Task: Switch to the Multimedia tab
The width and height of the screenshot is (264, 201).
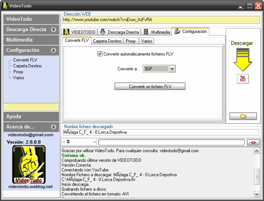Action: click(x=157, y=32)
